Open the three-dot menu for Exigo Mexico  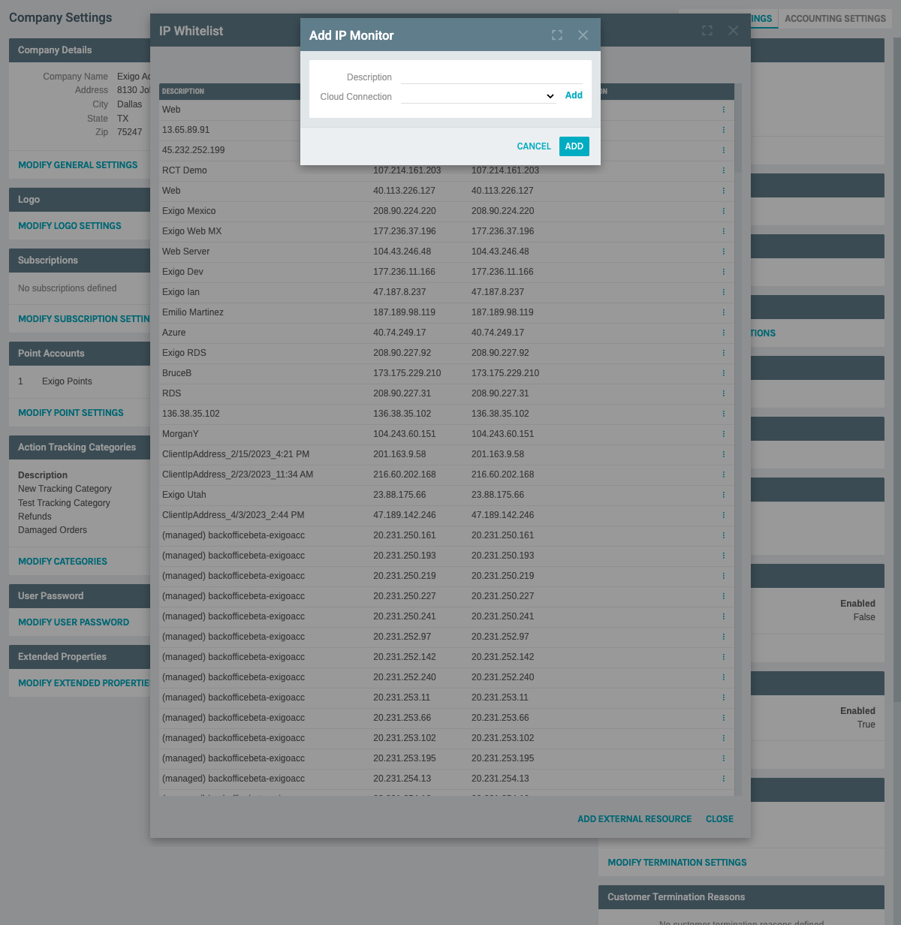tap(723, 211)
